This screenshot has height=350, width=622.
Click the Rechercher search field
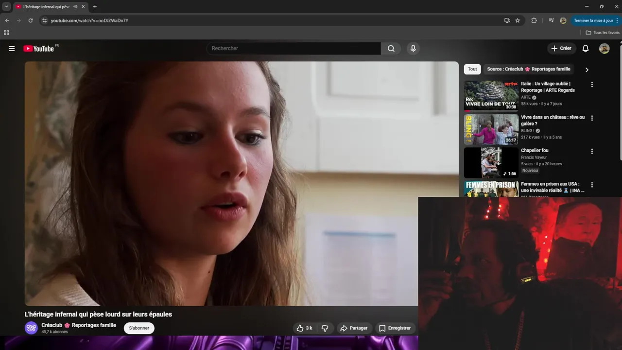[x=294, y=49]
